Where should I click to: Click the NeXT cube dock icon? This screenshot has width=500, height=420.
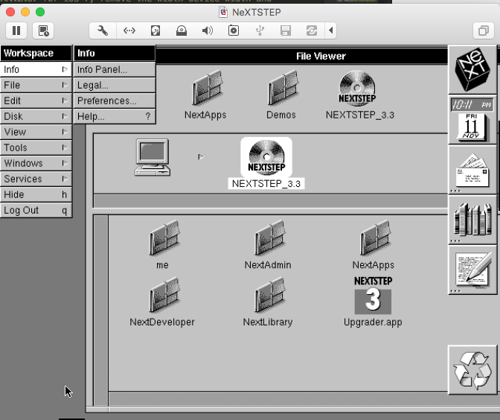[472, 69]
